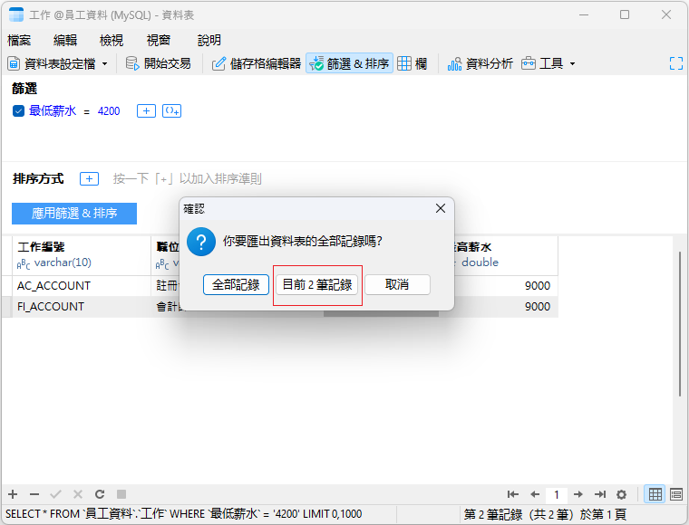The image size is (689, 525).
Task: Click the 開始交易 begin transaction icon
Action: click(x=132, y=63)
